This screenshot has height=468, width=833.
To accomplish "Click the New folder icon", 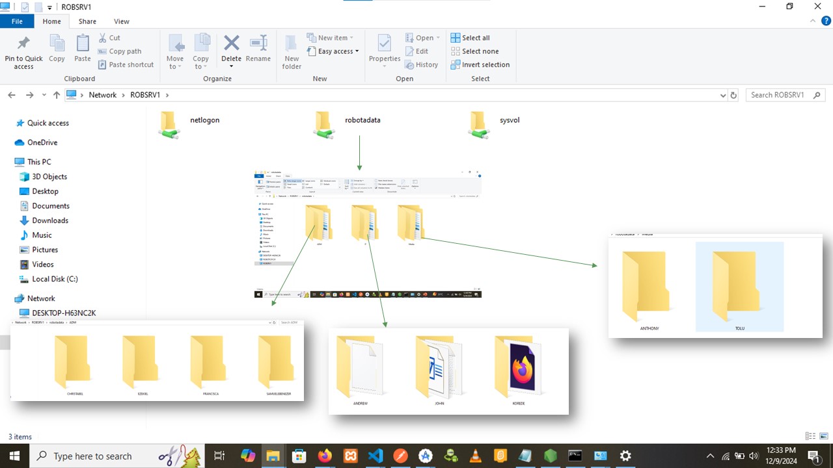I will pyautogui.click(x=292, y=52).
